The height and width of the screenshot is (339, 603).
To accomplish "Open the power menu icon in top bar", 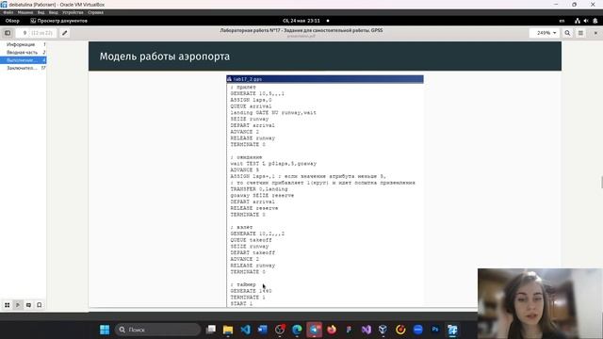I will click(x=595, y=21).
